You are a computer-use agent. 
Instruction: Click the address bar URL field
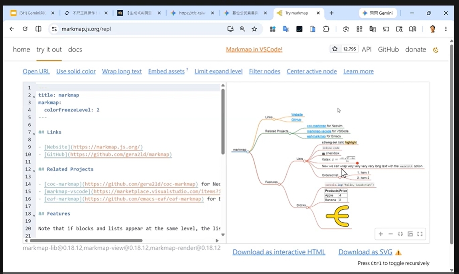pos(140,29)
